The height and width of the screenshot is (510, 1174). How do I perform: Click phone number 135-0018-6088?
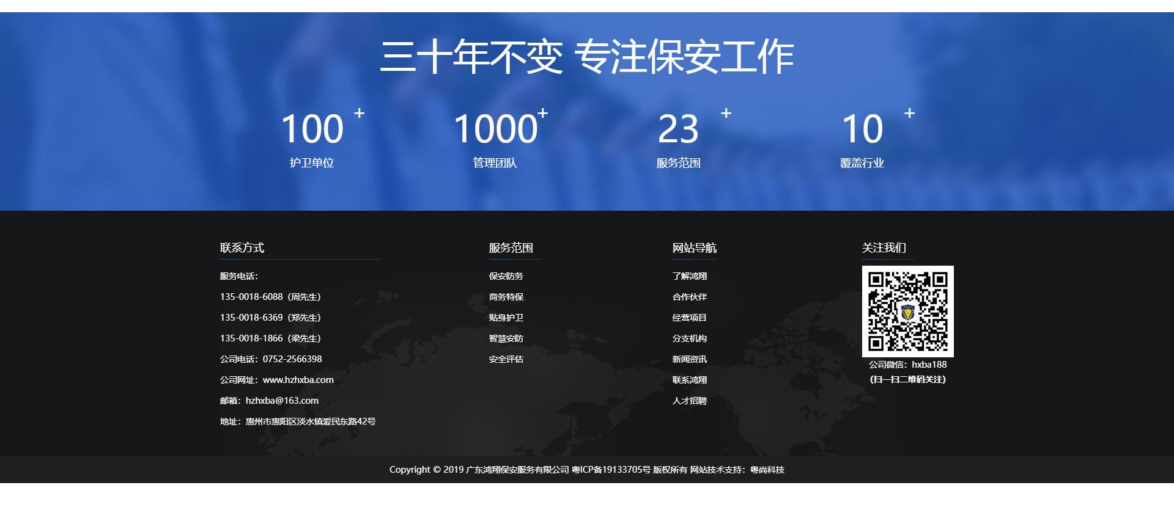click(x=251, y=297)
